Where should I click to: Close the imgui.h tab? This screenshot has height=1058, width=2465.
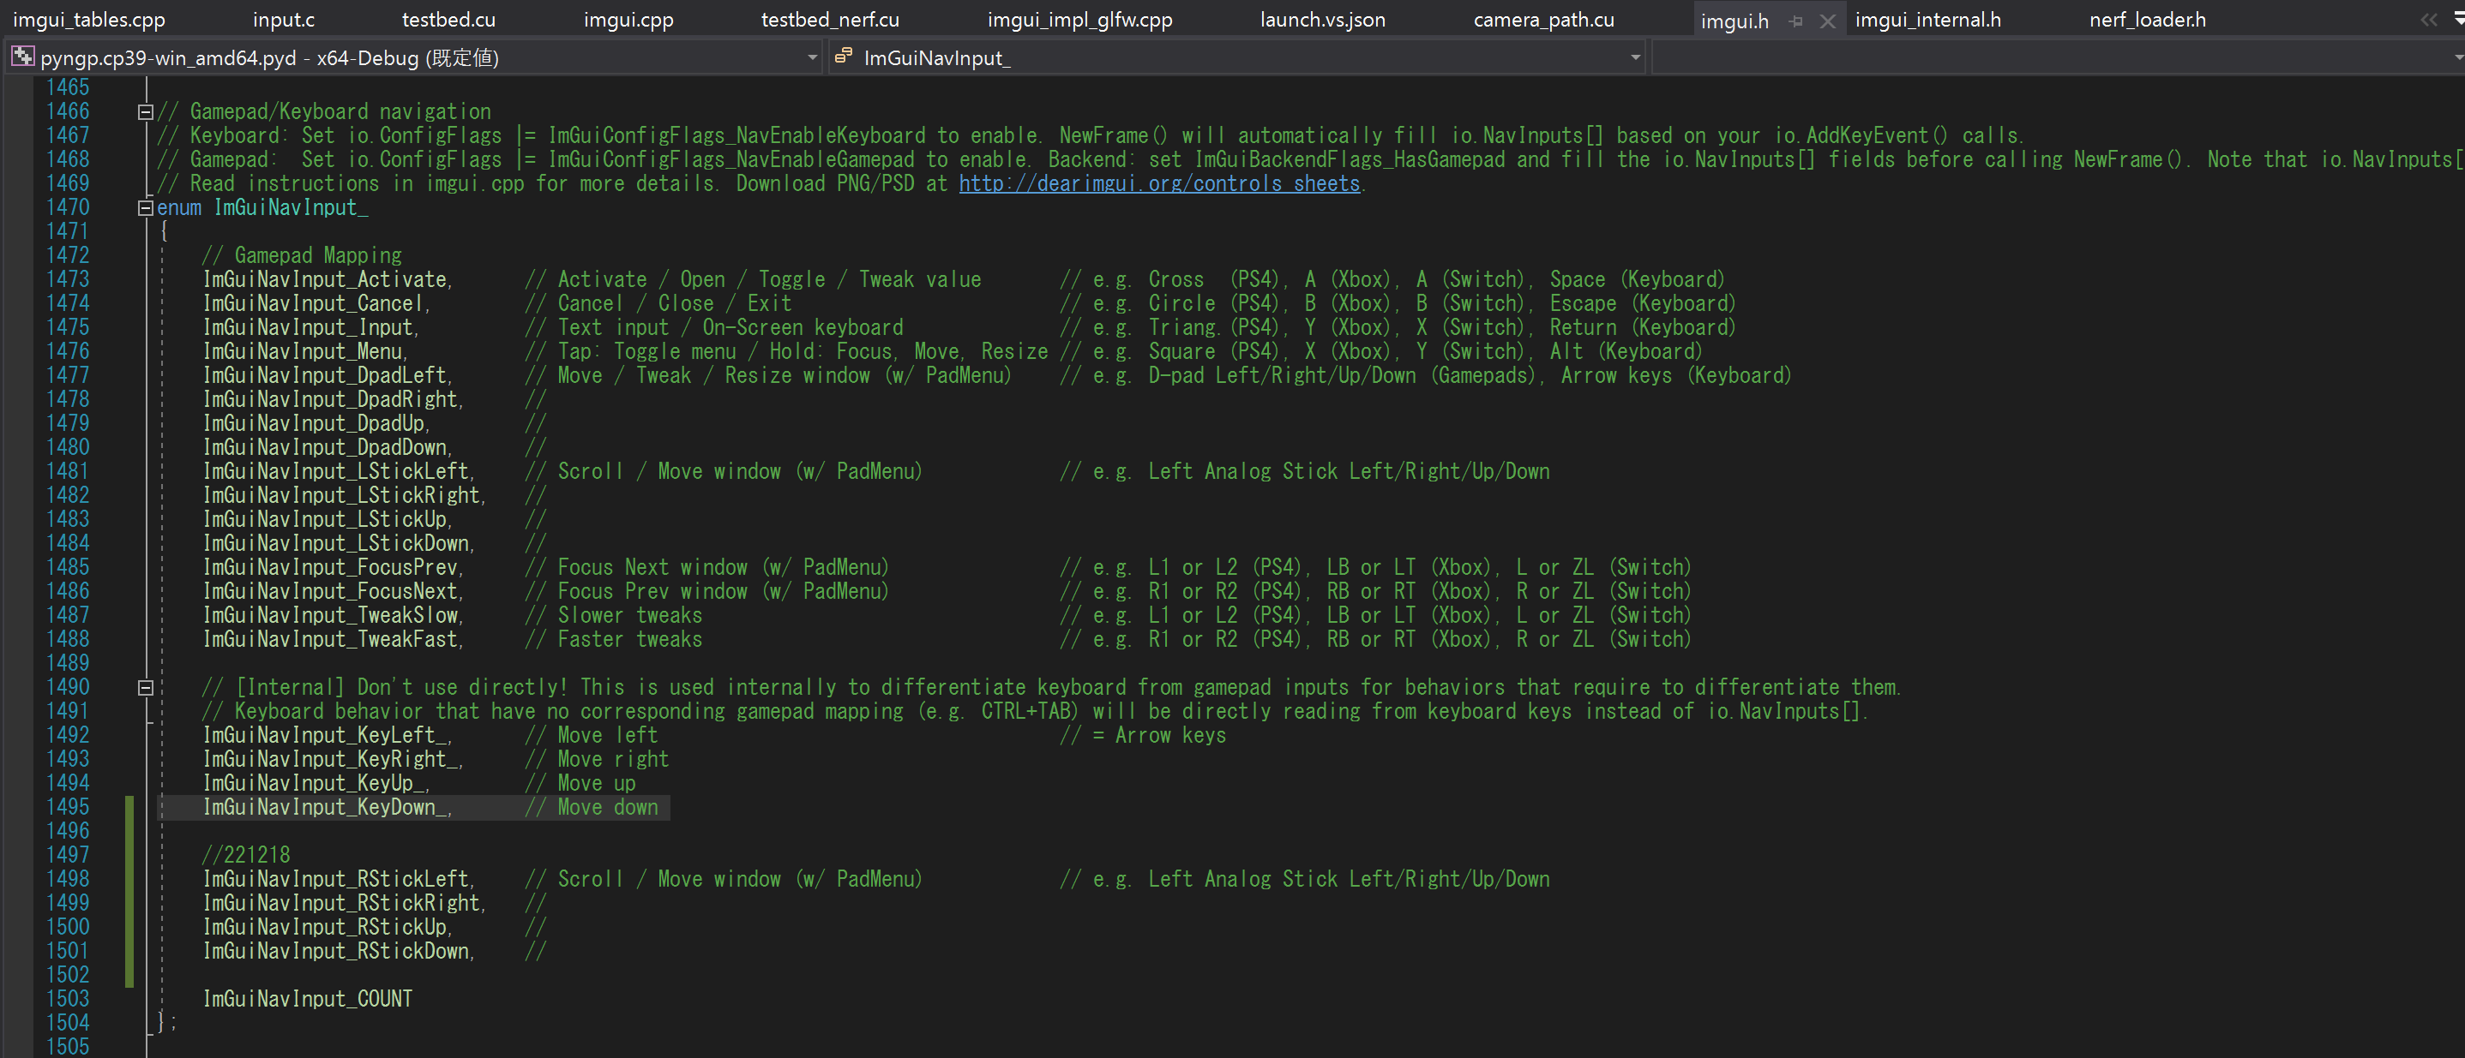click(x=1828, y=21)
